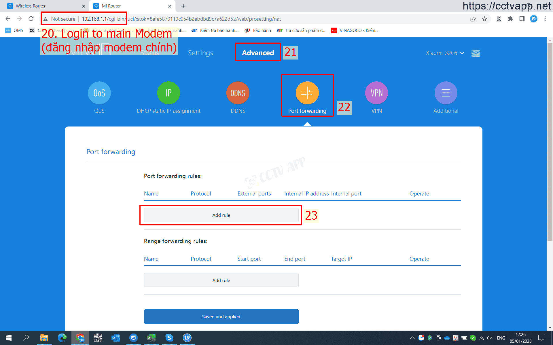
Task: Open the QoS settings icon
Action: click(x=99, y=93)
